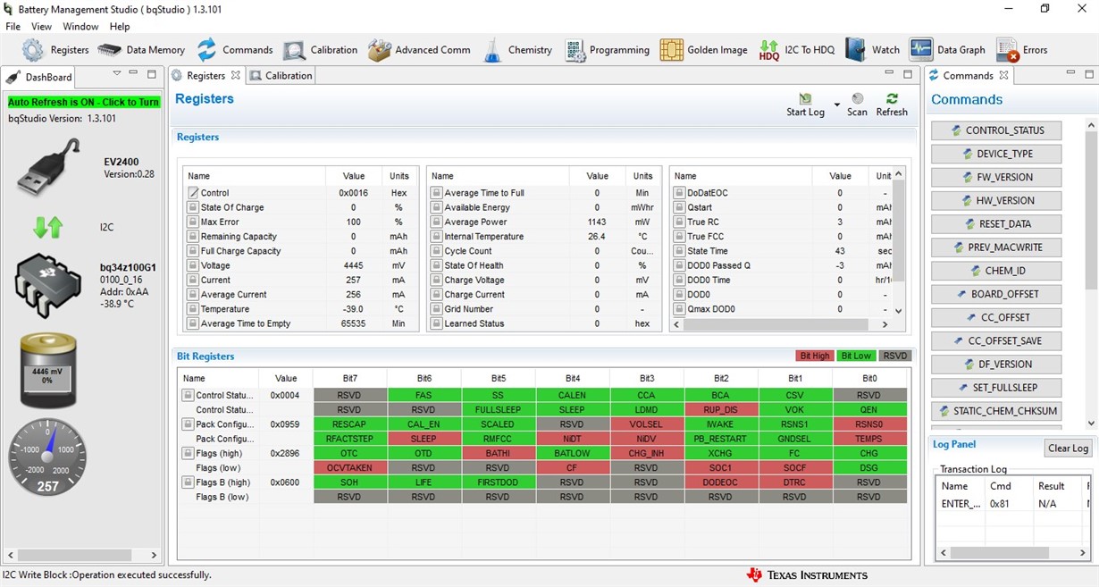Minimize the Registers panel
Image resolution: width=1099 pixels, height=587 pixels.
891,74
